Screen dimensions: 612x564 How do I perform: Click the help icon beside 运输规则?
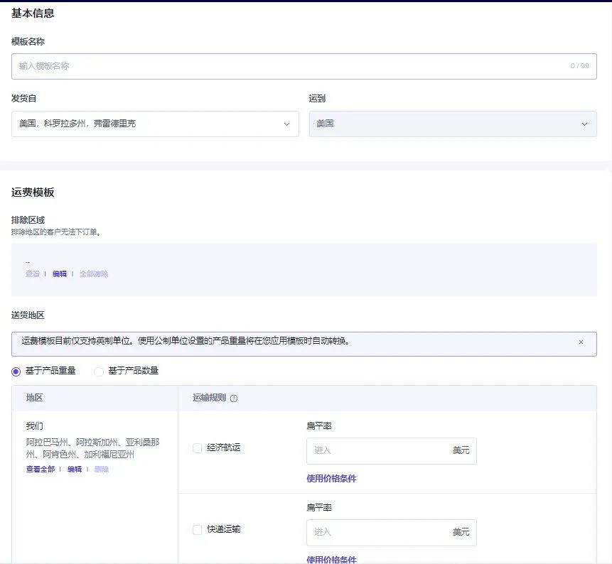[235, 398]
